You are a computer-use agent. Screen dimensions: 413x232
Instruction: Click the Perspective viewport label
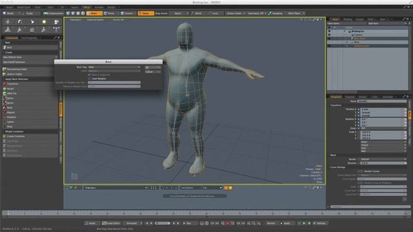[76, 20]
